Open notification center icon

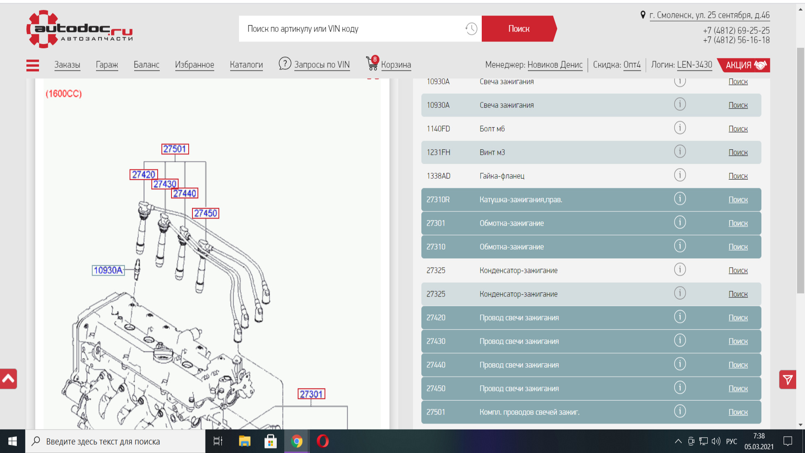[788, 441]
